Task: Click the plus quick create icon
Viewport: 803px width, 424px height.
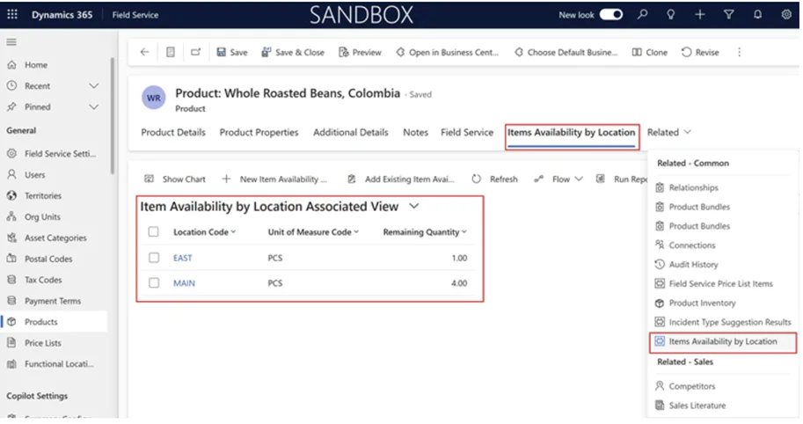Action: (699, 14)
